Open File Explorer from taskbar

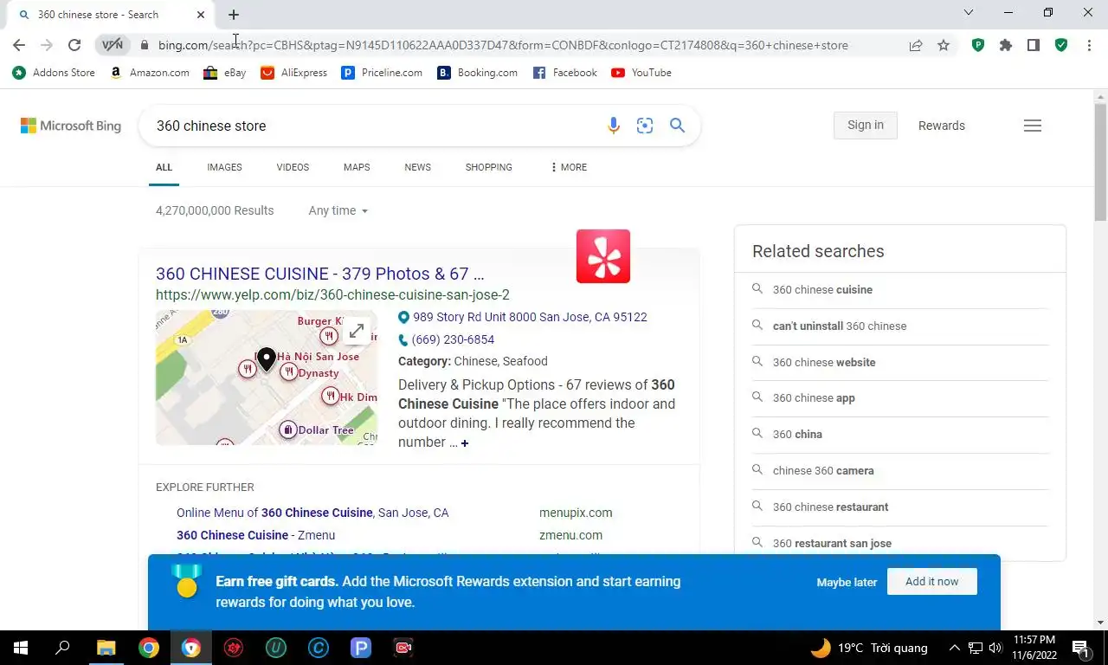pos(106,648)
